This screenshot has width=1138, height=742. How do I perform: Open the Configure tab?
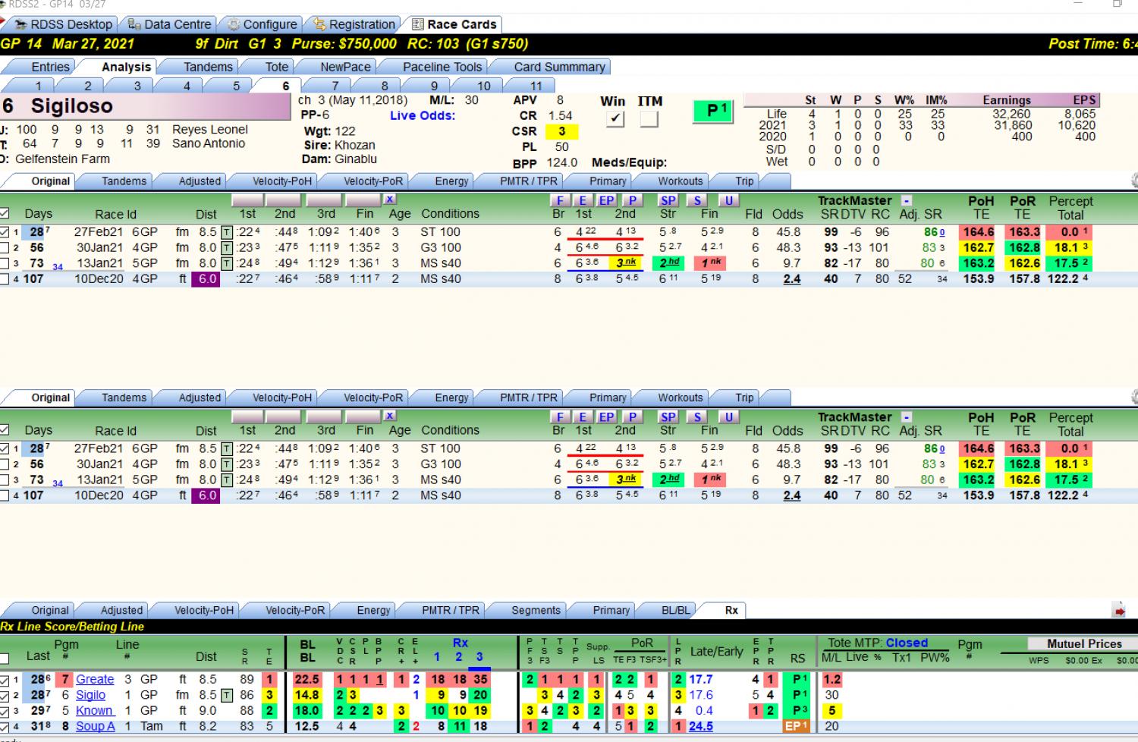[x=262, y=24]
